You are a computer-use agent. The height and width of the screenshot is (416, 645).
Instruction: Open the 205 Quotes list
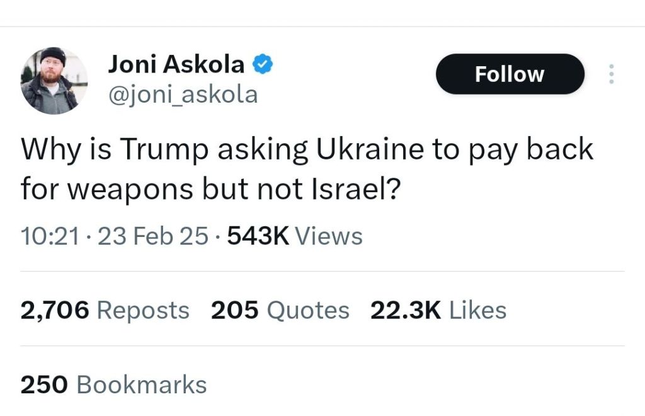point(280,310)
